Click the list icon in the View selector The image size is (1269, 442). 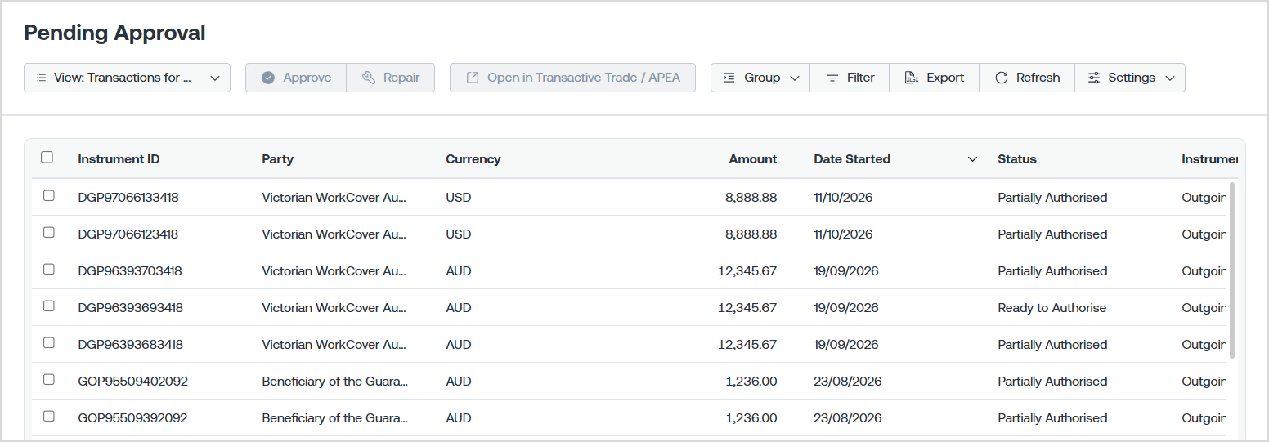(x=41, y=78)
